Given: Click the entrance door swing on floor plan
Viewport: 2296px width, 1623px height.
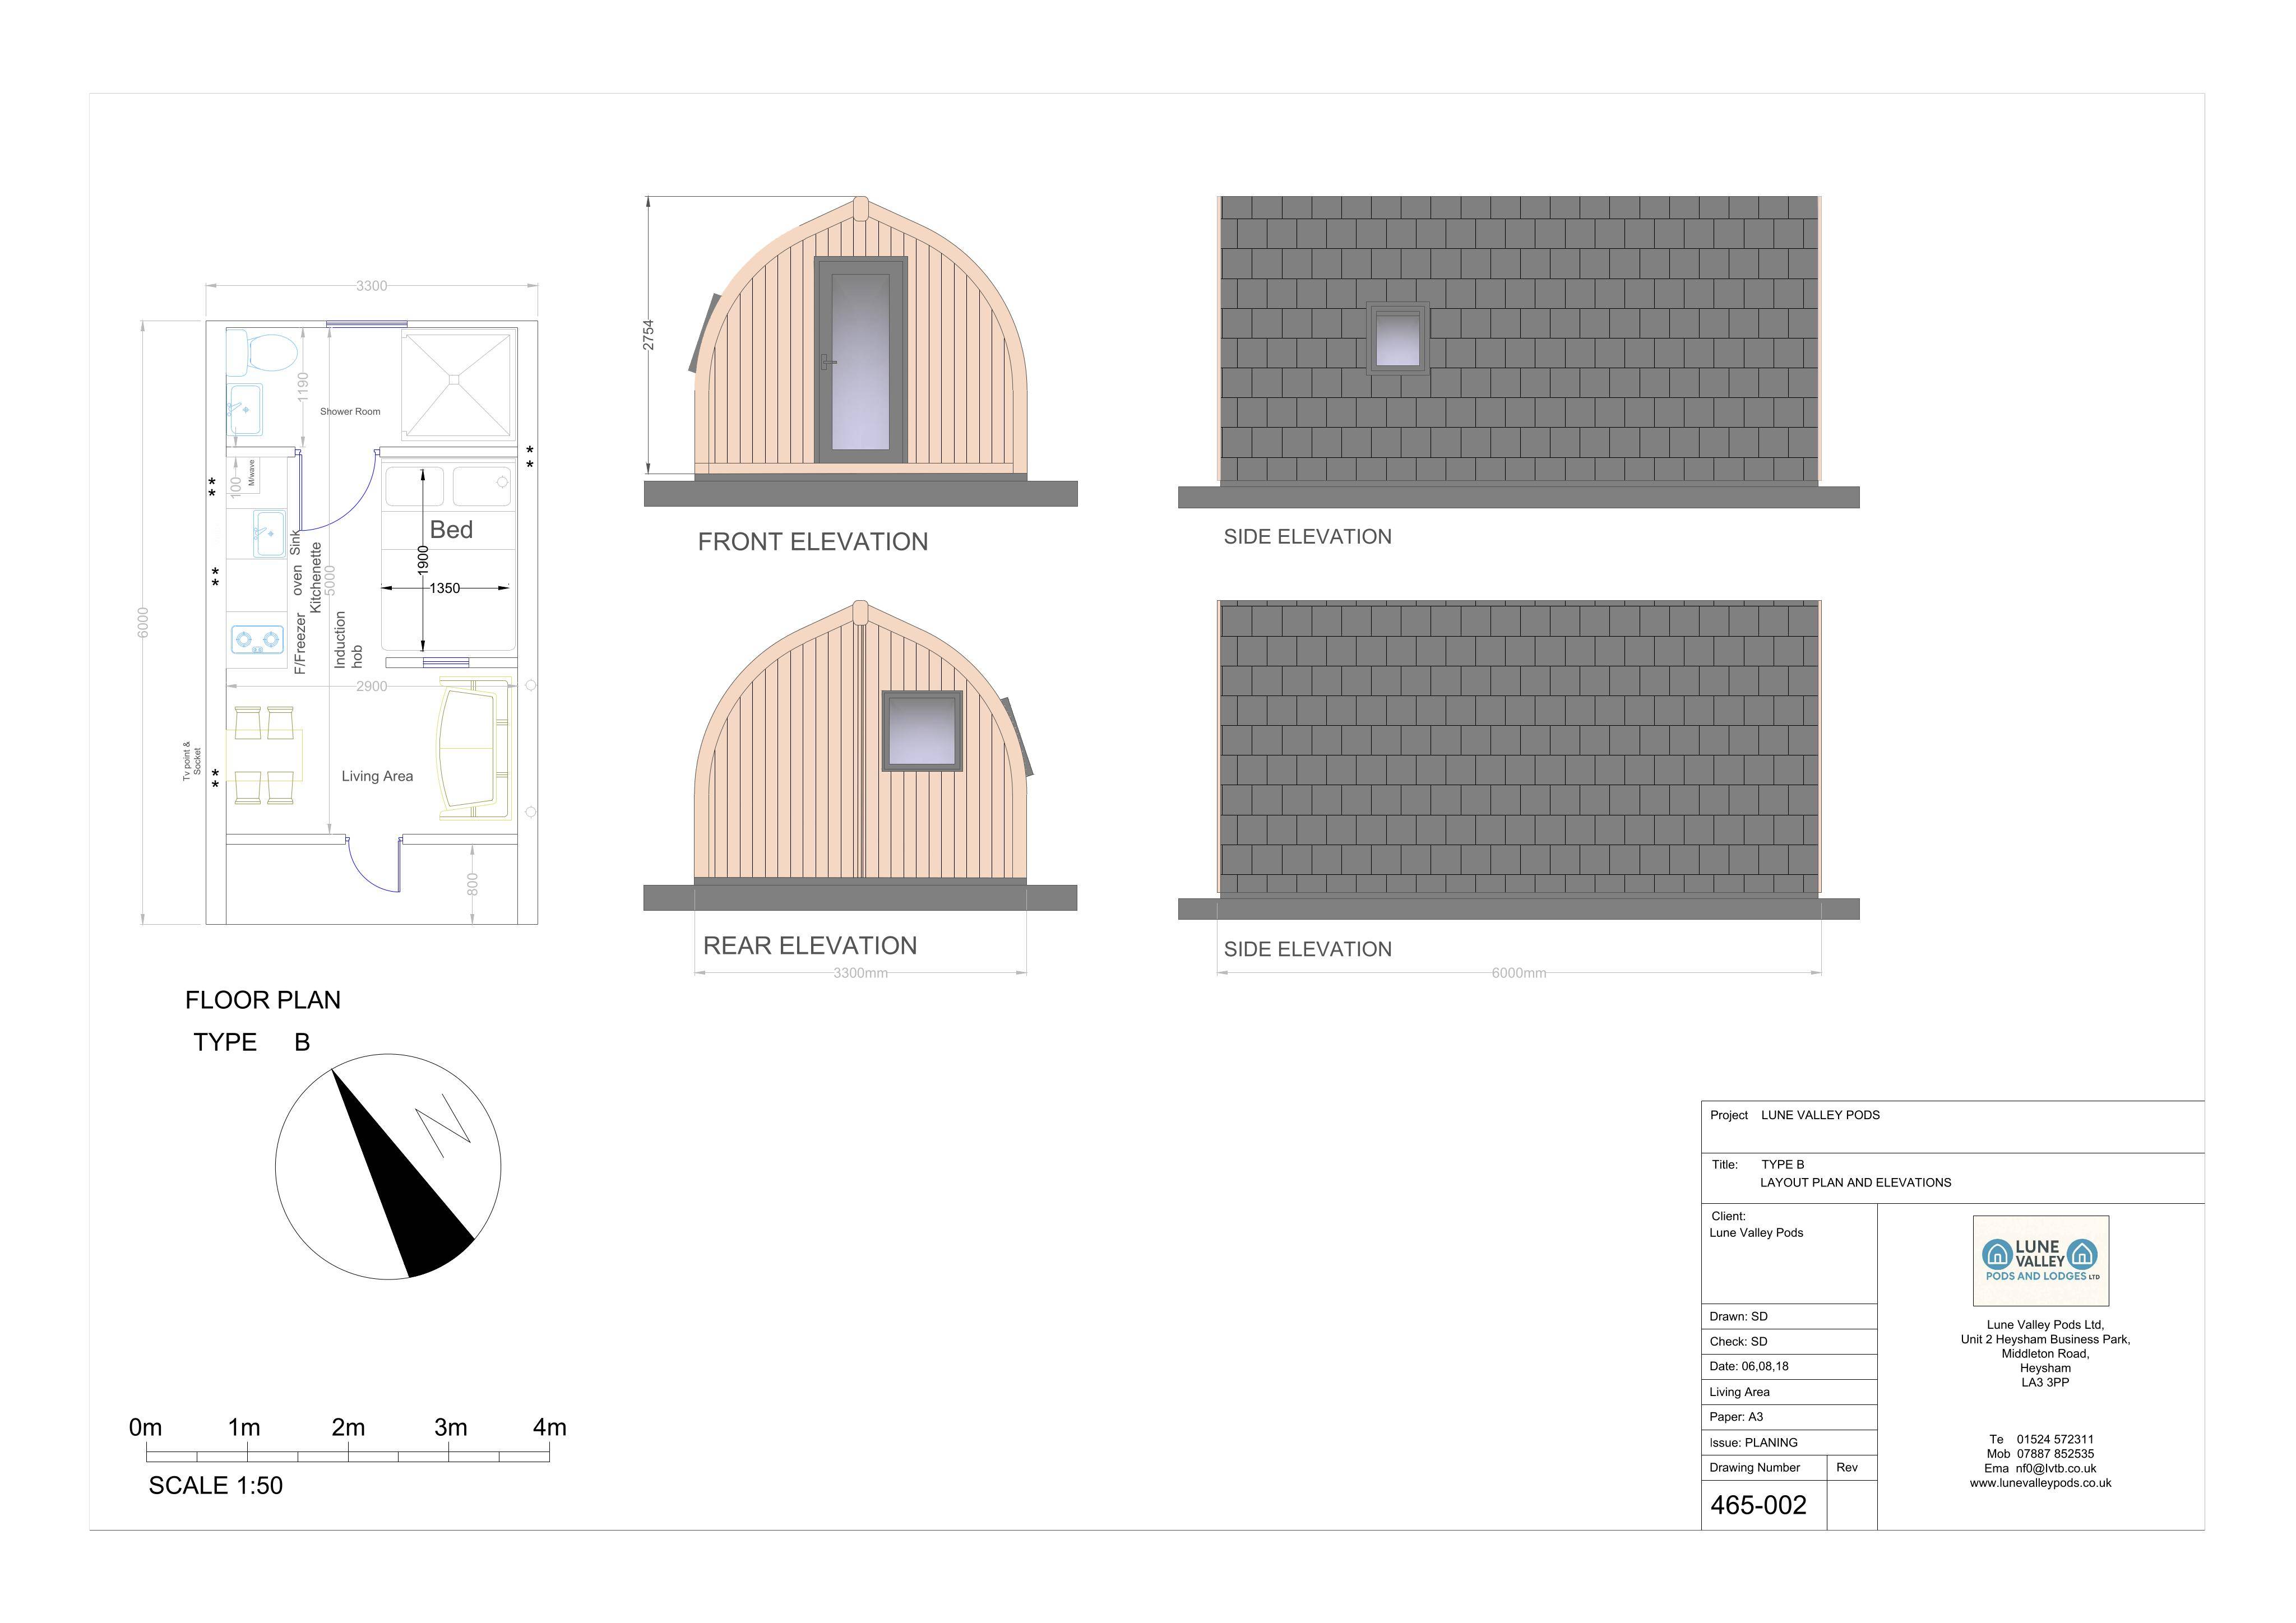Looking at the screenshot, I should click(374, 864).
